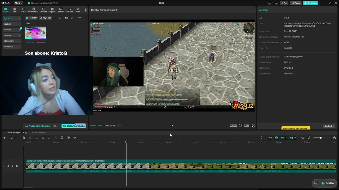339x190 pixels.
Task: Split the clip at the playhead
Action: pos(37,138)
